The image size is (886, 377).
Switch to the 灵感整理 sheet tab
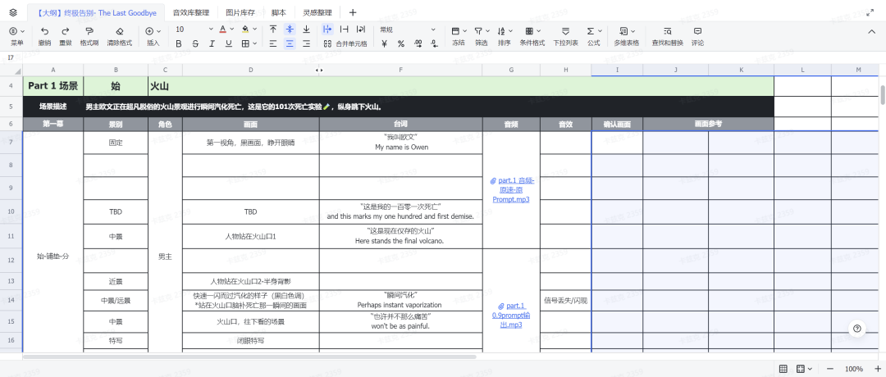point(317,12)
